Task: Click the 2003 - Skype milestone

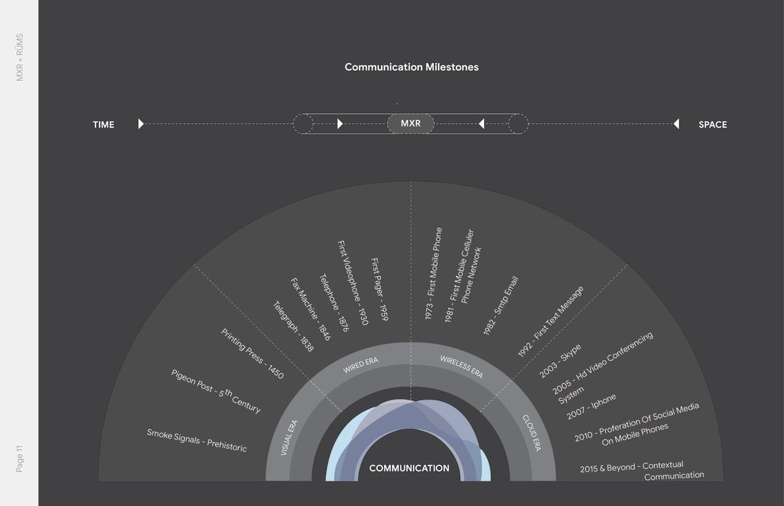Action: [560, 360]
